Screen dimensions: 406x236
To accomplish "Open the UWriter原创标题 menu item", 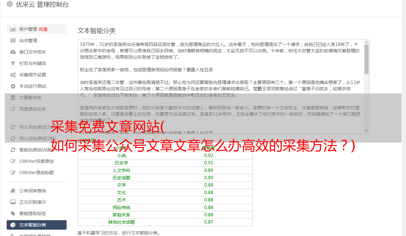I will click(36, 173).
